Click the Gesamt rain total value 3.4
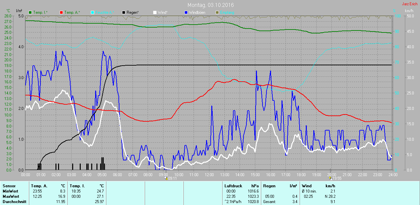The width and height of the screenshot is (420, 205). [295, 202]
